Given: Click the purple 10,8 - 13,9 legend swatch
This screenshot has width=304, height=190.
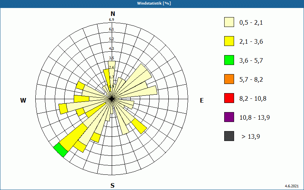Looking at the screenshot, I should pos(229,117).
